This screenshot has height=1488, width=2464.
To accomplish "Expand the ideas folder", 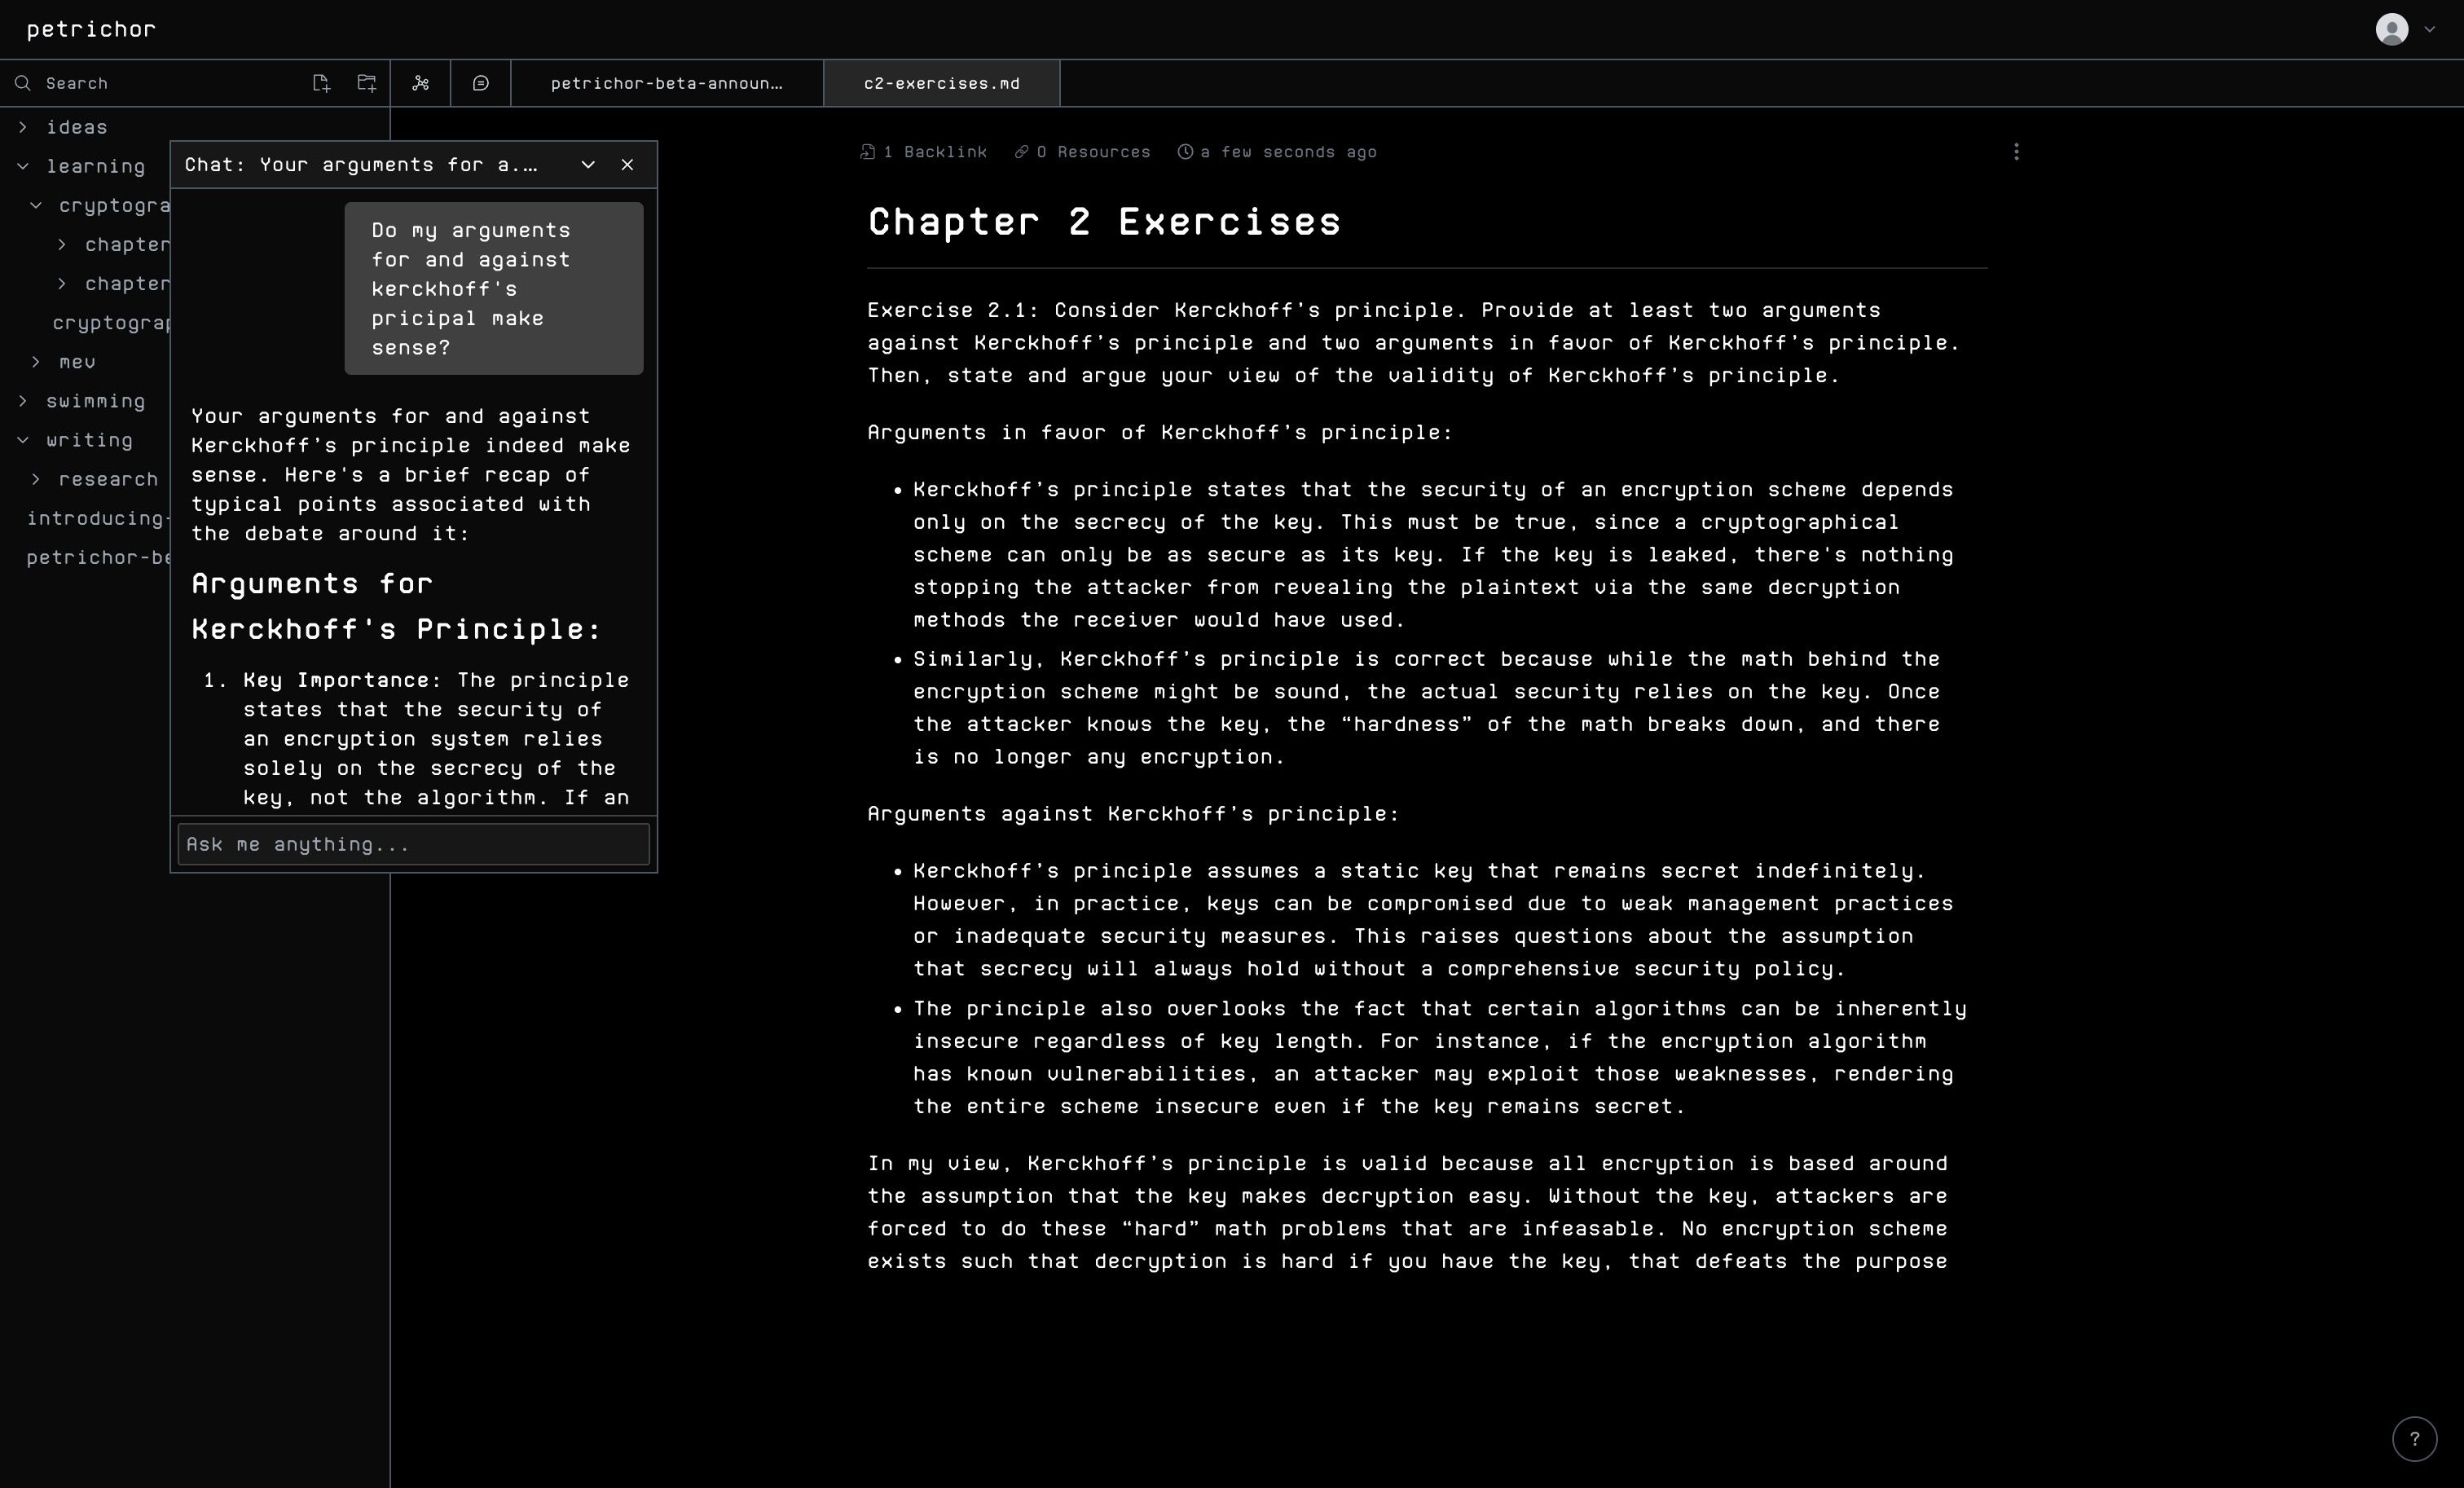I will (23, 127).
